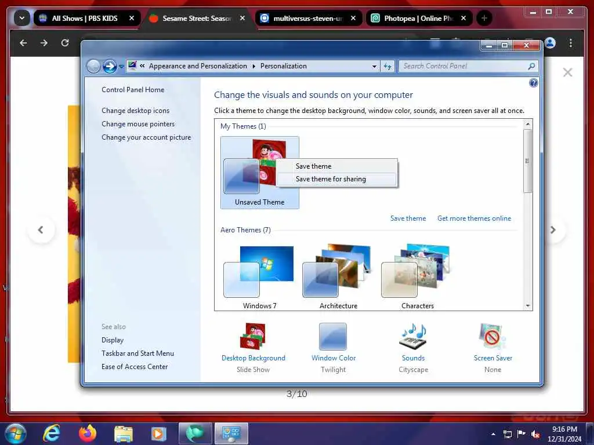Close the All Shows PBS KIDS tab
The width and height of the screenshot is (594, 445).
[132, 18]
